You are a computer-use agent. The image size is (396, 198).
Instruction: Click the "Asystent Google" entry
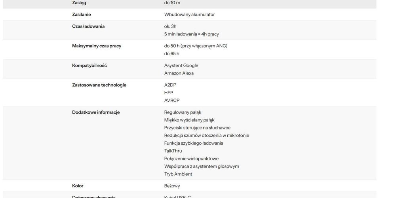pyautogui.click(x=181, y=65)
